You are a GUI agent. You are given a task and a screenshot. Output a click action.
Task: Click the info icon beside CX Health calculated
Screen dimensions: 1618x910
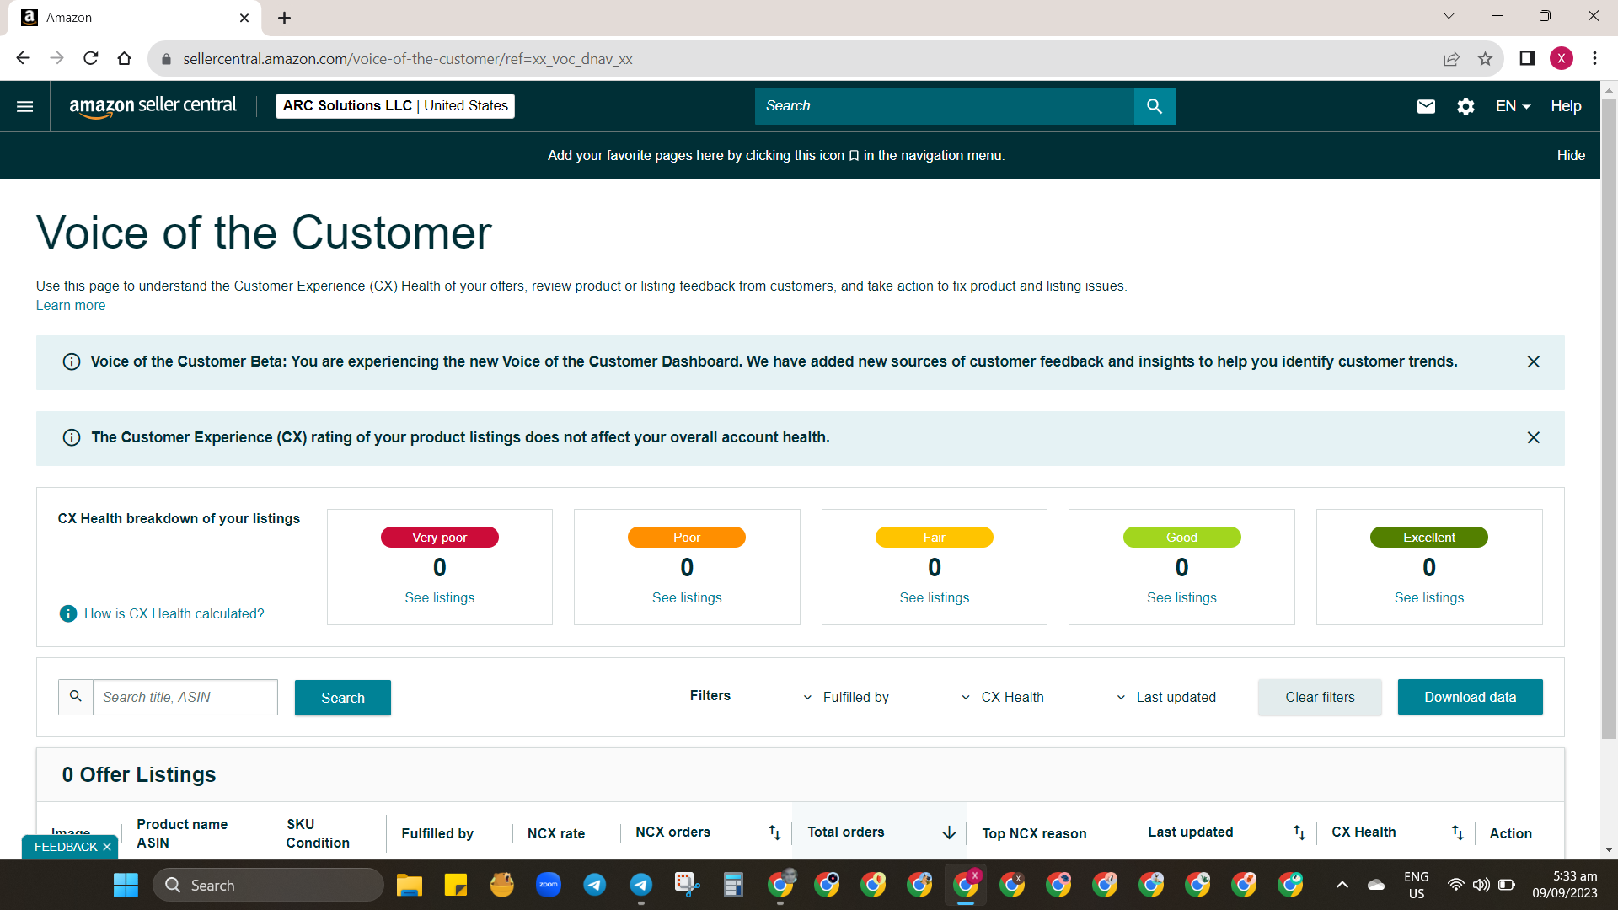pos(68,613)
